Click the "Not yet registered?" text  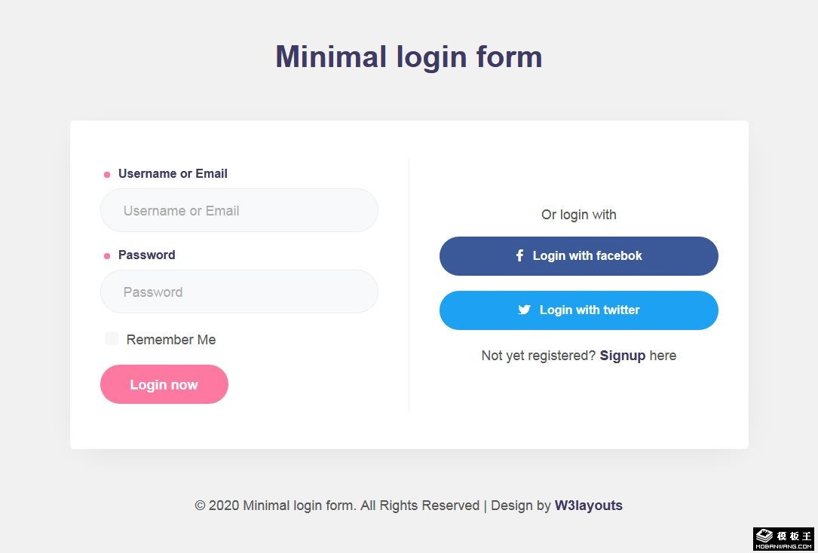[538, 356]
